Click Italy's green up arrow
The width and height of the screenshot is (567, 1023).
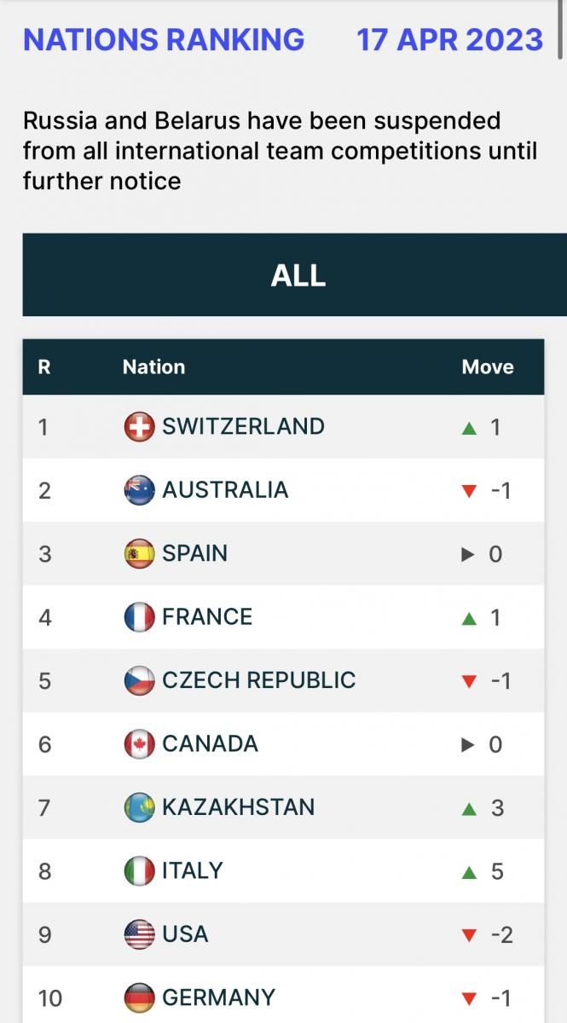[468, 872]
